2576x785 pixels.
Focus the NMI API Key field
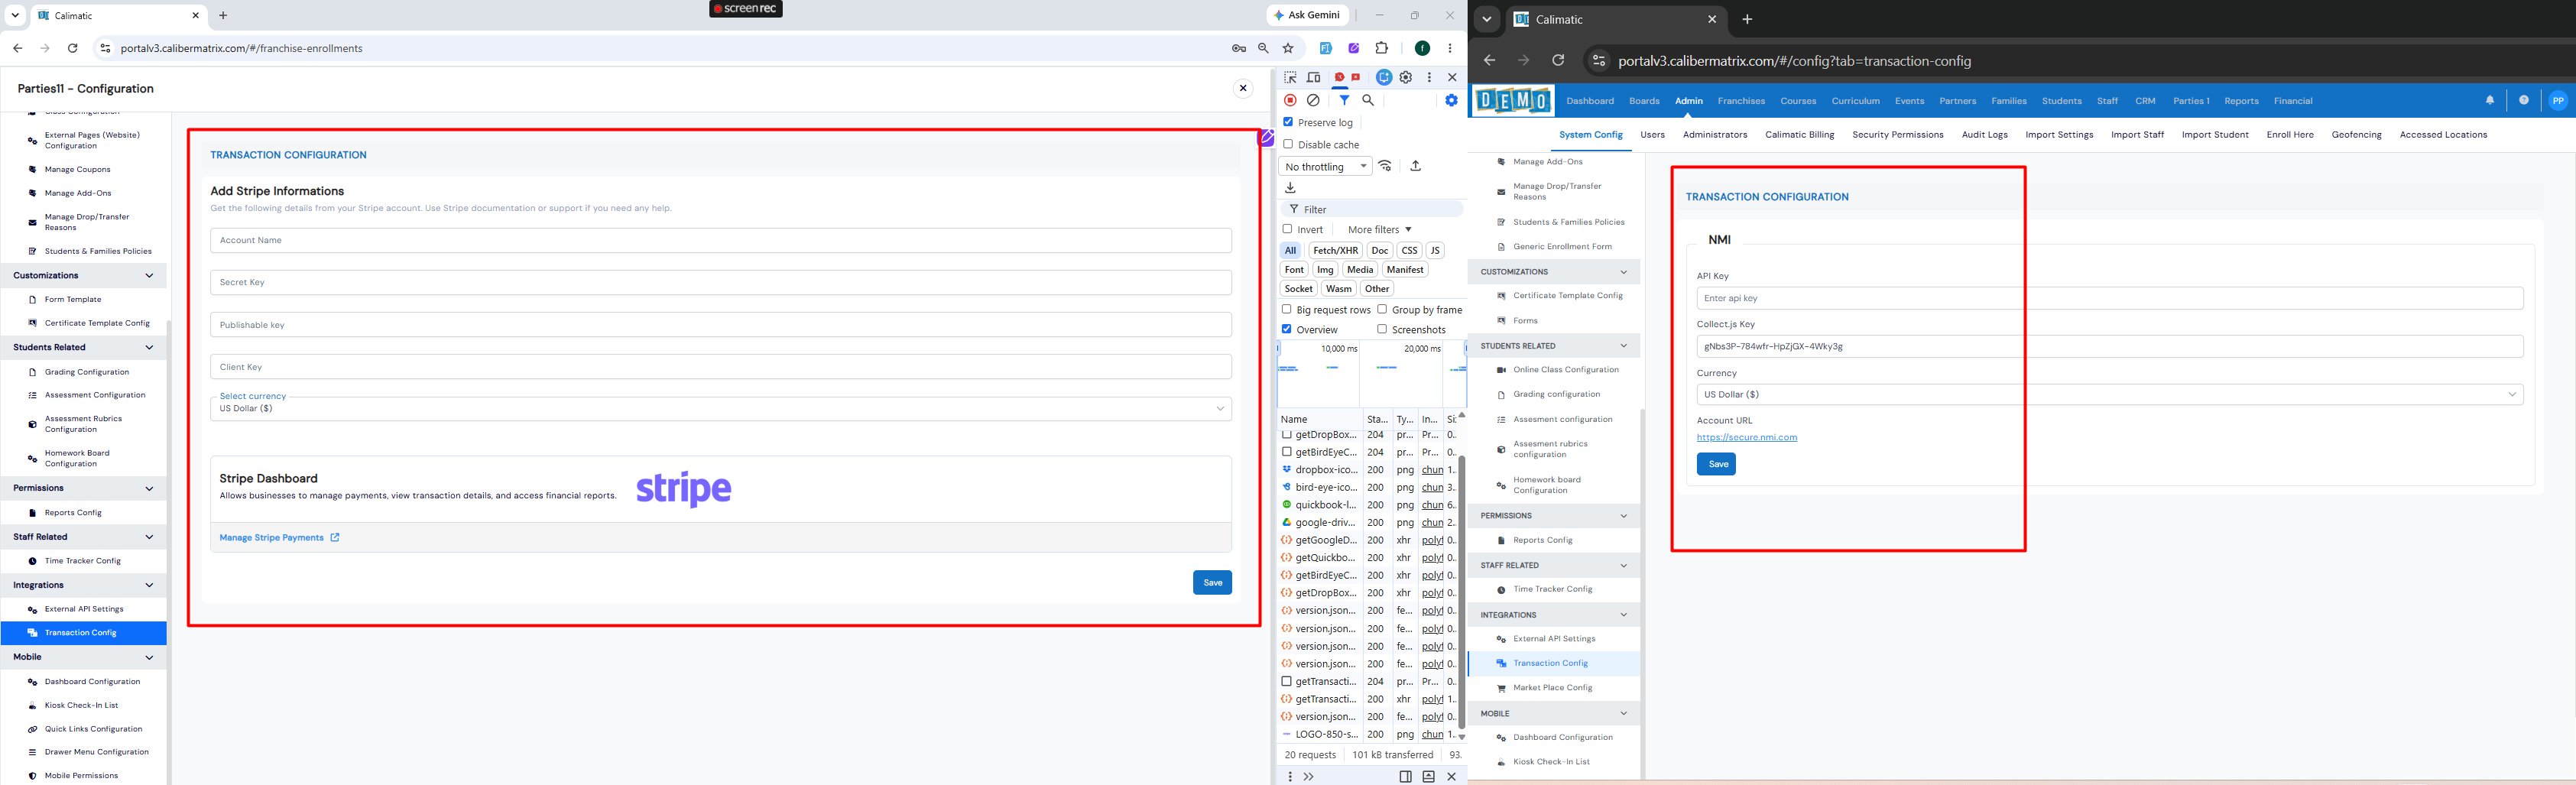point(2109,298)
